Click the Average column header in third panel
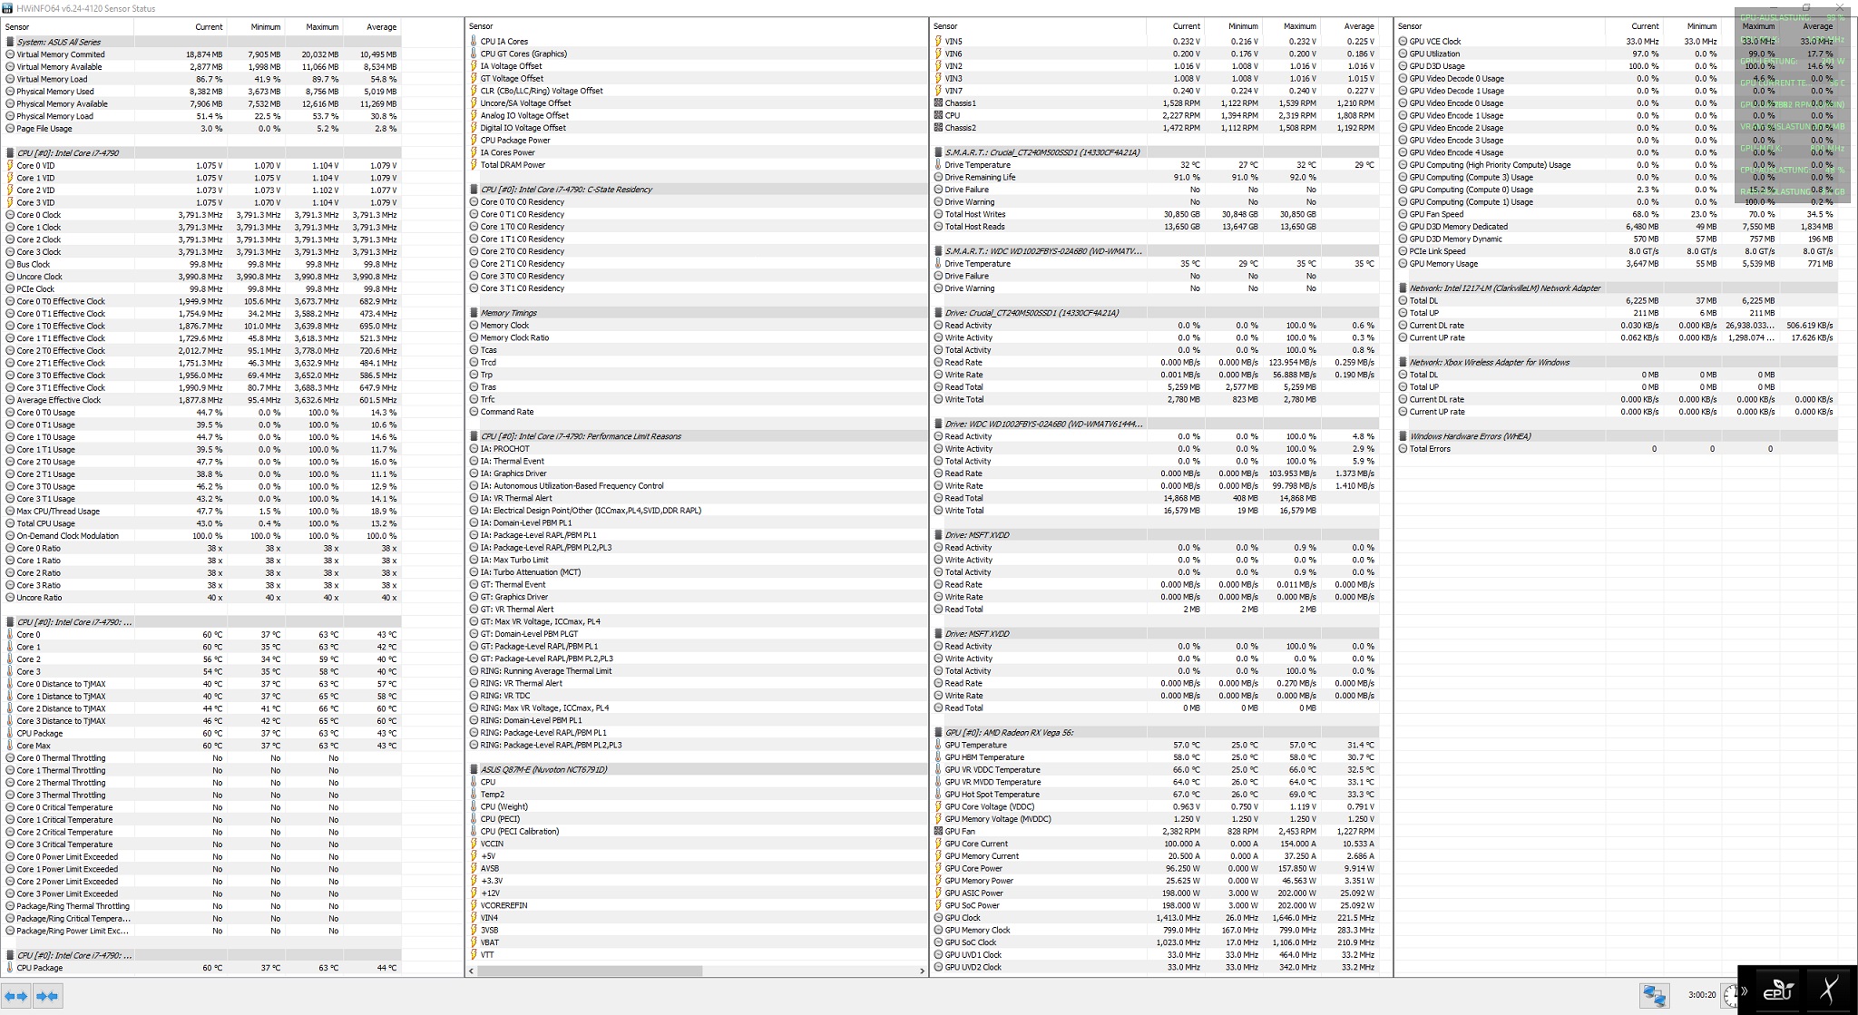Screen dimensions: 1858x1015 tap(1358, 26)
